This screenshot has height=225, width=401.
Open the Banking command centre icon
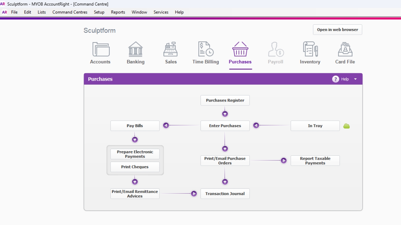coord(135,49)
